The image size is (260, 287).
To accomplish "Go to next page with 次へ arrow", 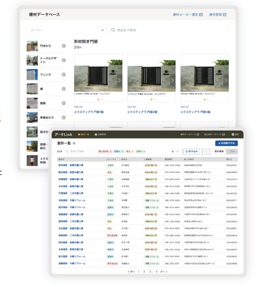I will [x=164, y=272].
